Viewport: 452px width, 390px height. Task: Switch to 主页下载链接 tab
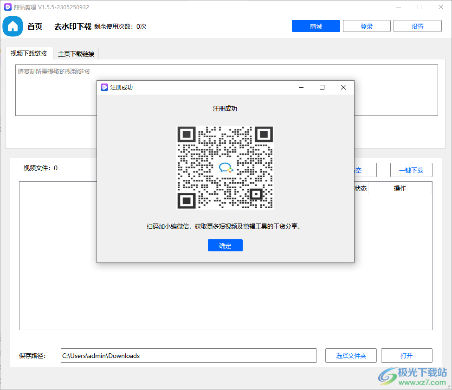76,54
